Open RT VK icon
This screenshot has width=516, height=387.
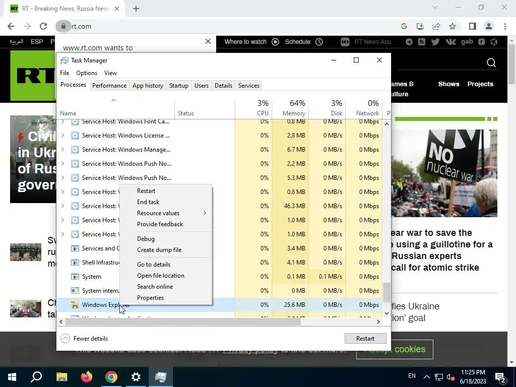pos(450,42)
